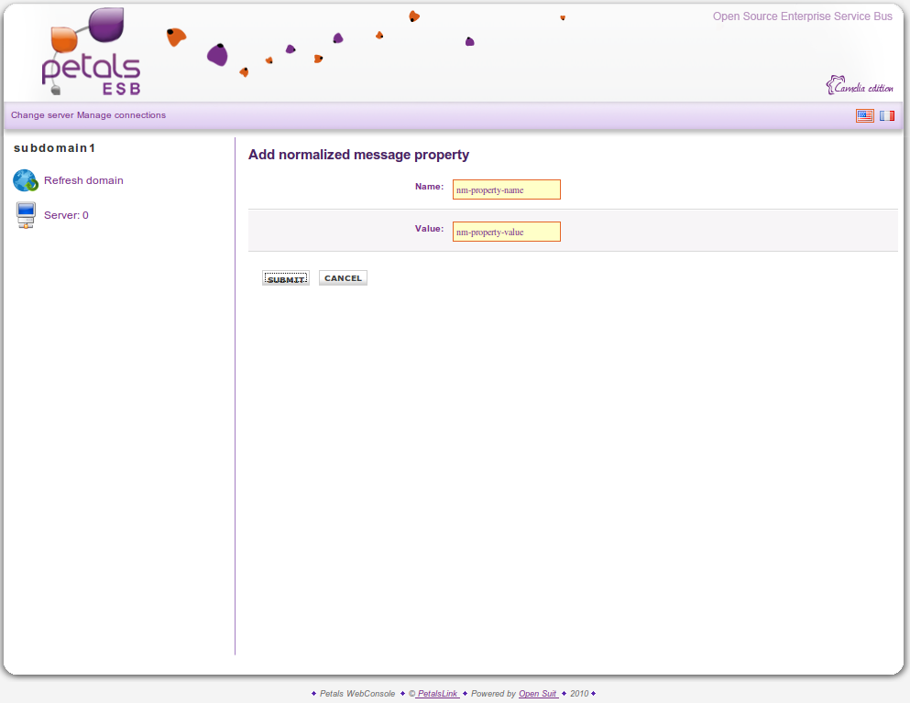Click the Petals ESB logo
This screenshot has width=910, height=703.
point(92,53)
